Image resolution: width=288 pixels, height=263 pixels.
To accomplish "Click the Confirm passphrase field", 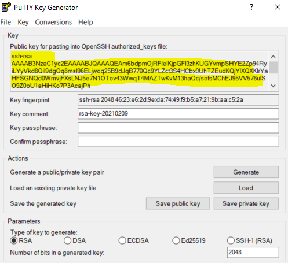I will tap(178, 142).
